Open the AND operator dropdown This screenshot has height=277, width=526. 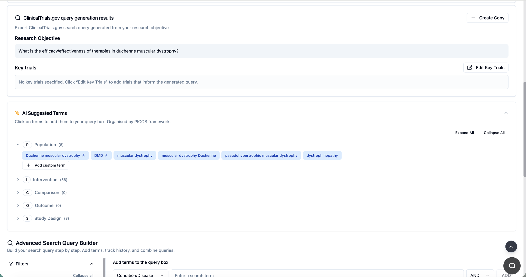[480, 275]
